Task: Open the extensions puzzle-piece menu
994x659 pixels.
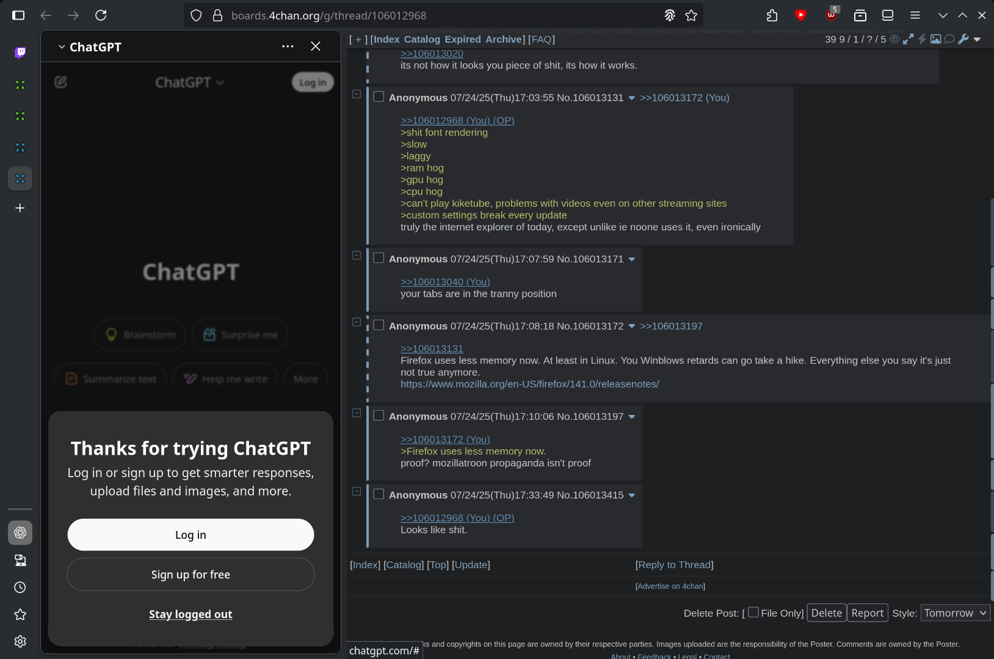Action: 772,15
